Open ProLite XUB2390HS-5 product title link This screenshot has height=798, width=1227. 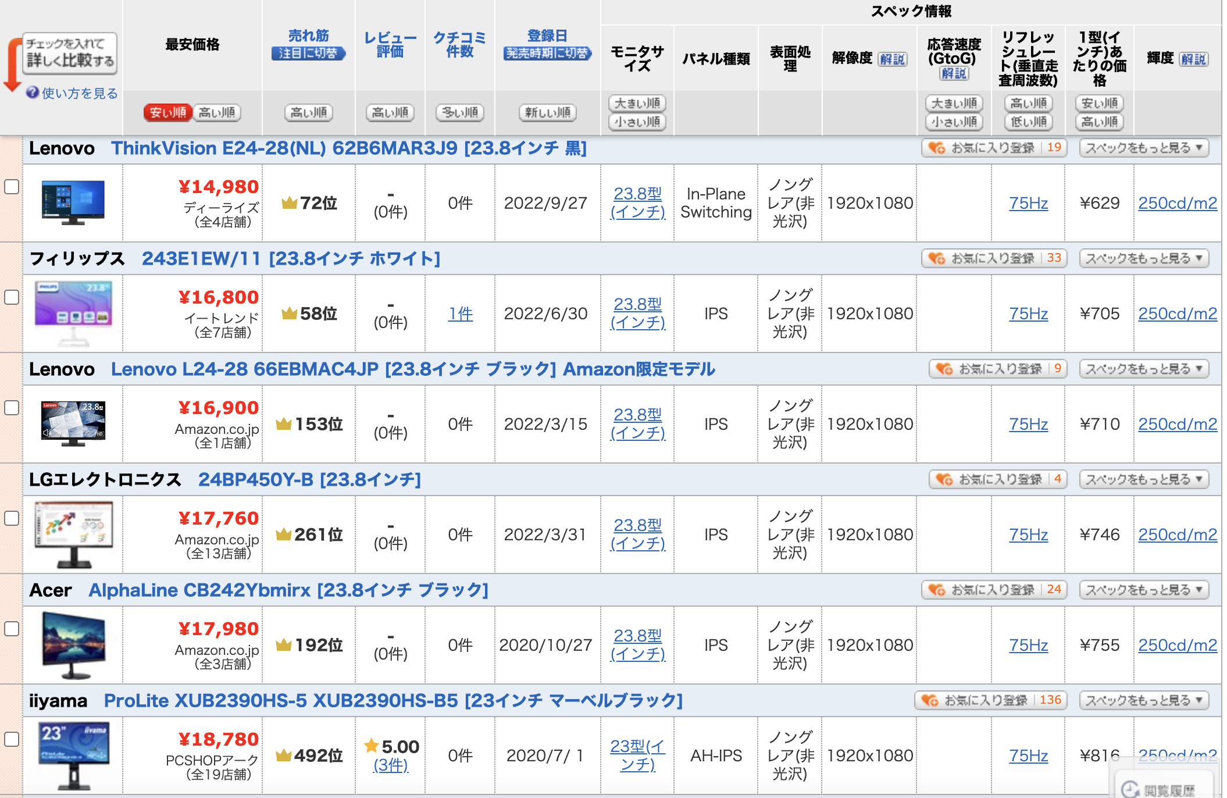point(393,701)
